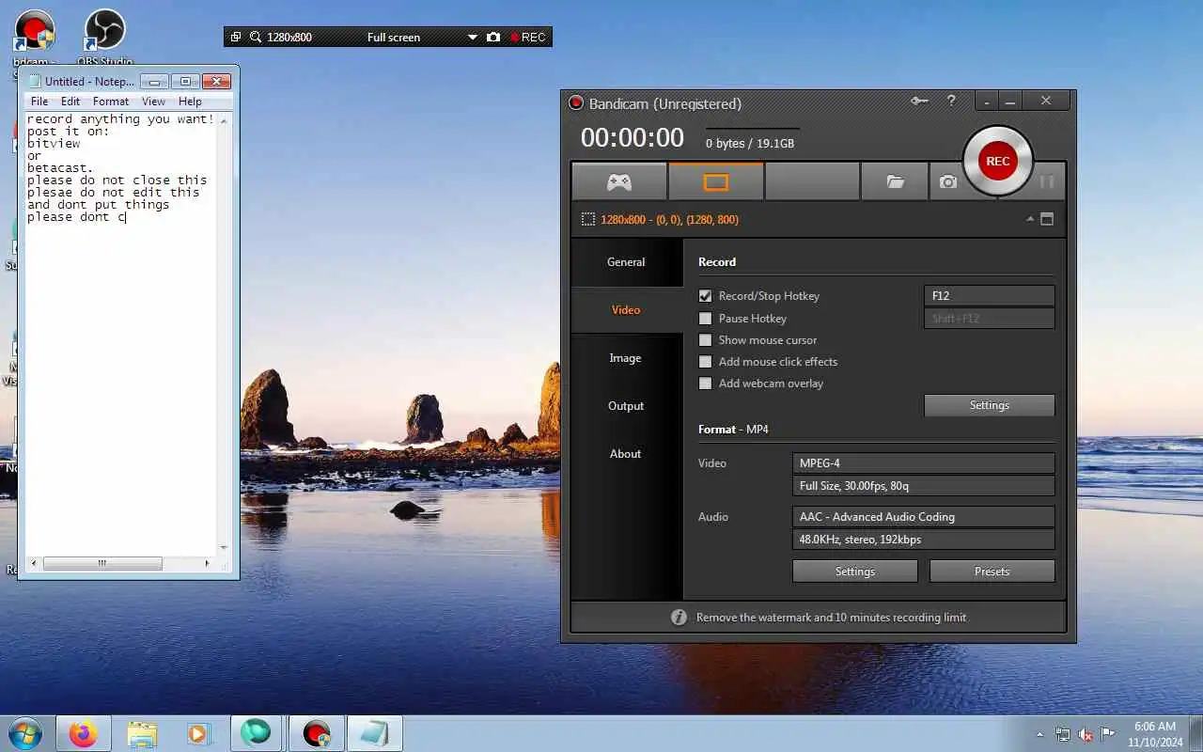Image resolution: width=1203 pixels, height=752 pixels.
Task: Click the teal round app taskbar icon
Action: 256,733
